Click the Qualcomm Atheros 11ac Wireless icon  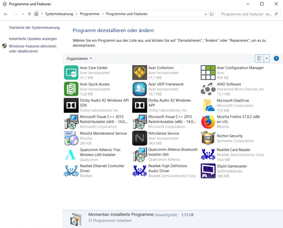(71, 154)
